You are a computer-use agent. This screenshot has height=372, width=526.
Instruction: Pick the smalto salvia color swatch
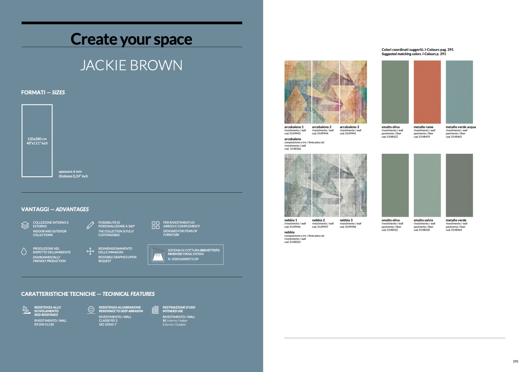point(427,185)
